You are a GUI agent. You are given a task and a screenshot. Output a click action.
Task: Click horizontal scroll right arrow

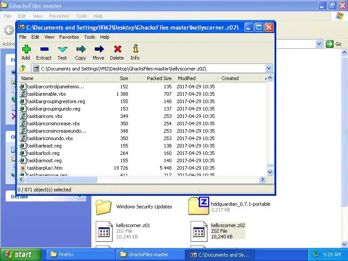pyautogui.click(x=263, y=179)
